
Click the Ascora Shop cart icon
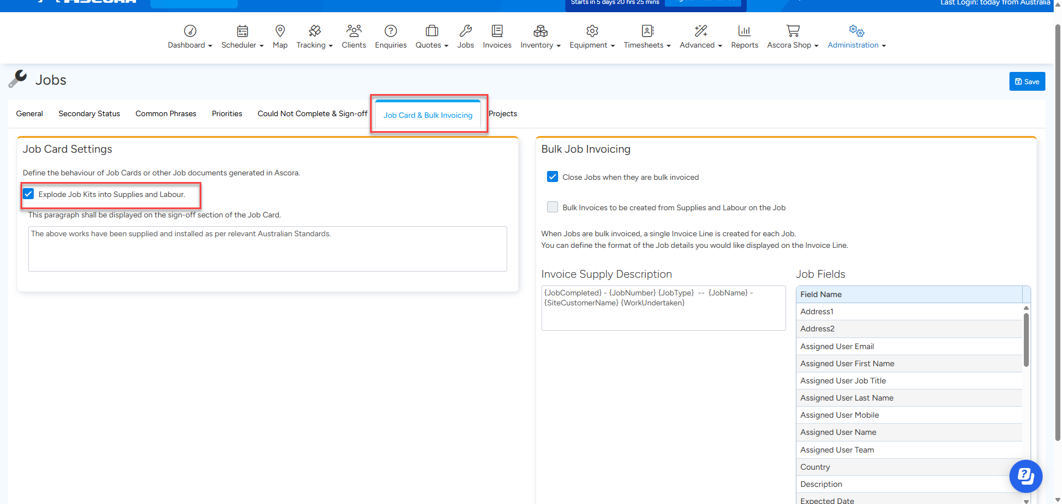tap(793, 31)
